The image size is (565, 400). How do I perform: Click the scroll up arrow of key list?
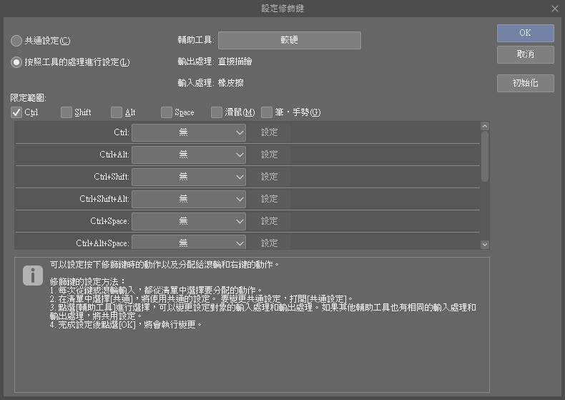[485, 126]
